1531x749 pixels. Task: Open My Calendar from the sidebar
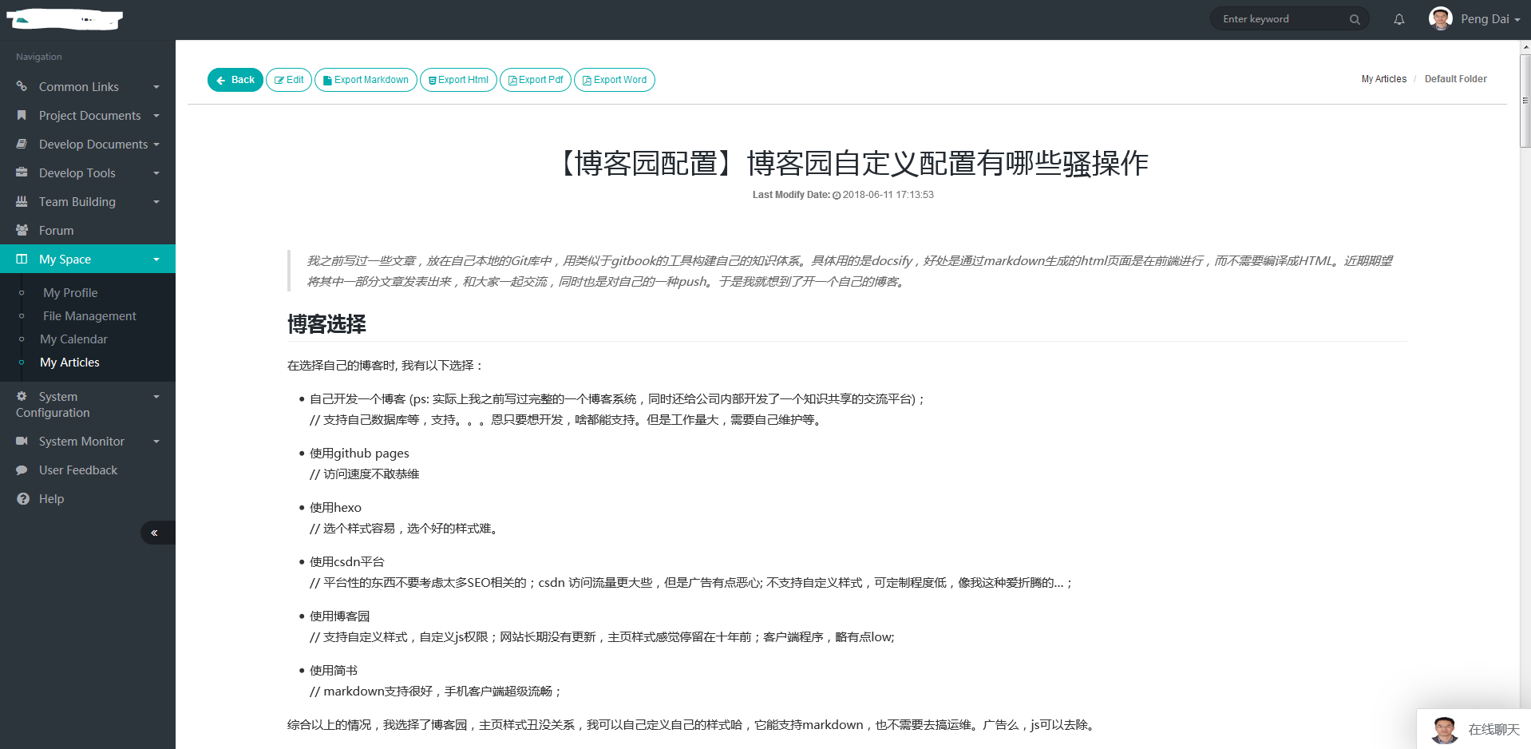[x=73, y=339]
